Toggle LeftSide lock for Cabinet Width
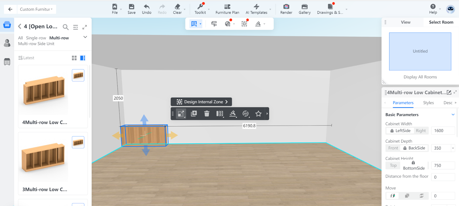The width and height of the screenshot is (459, 206). (x=400, y=131)
